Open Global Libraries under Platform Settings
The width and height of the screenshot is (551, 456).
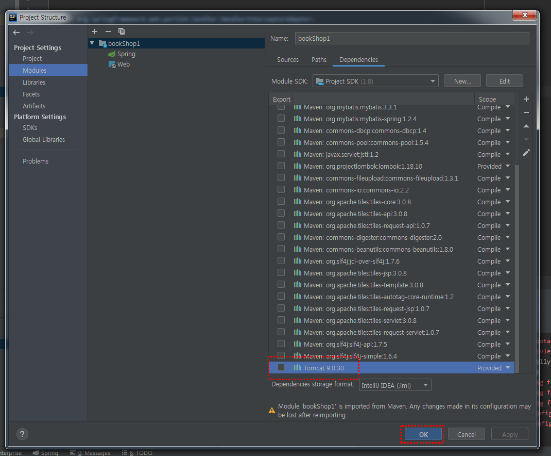coord(44,140)
